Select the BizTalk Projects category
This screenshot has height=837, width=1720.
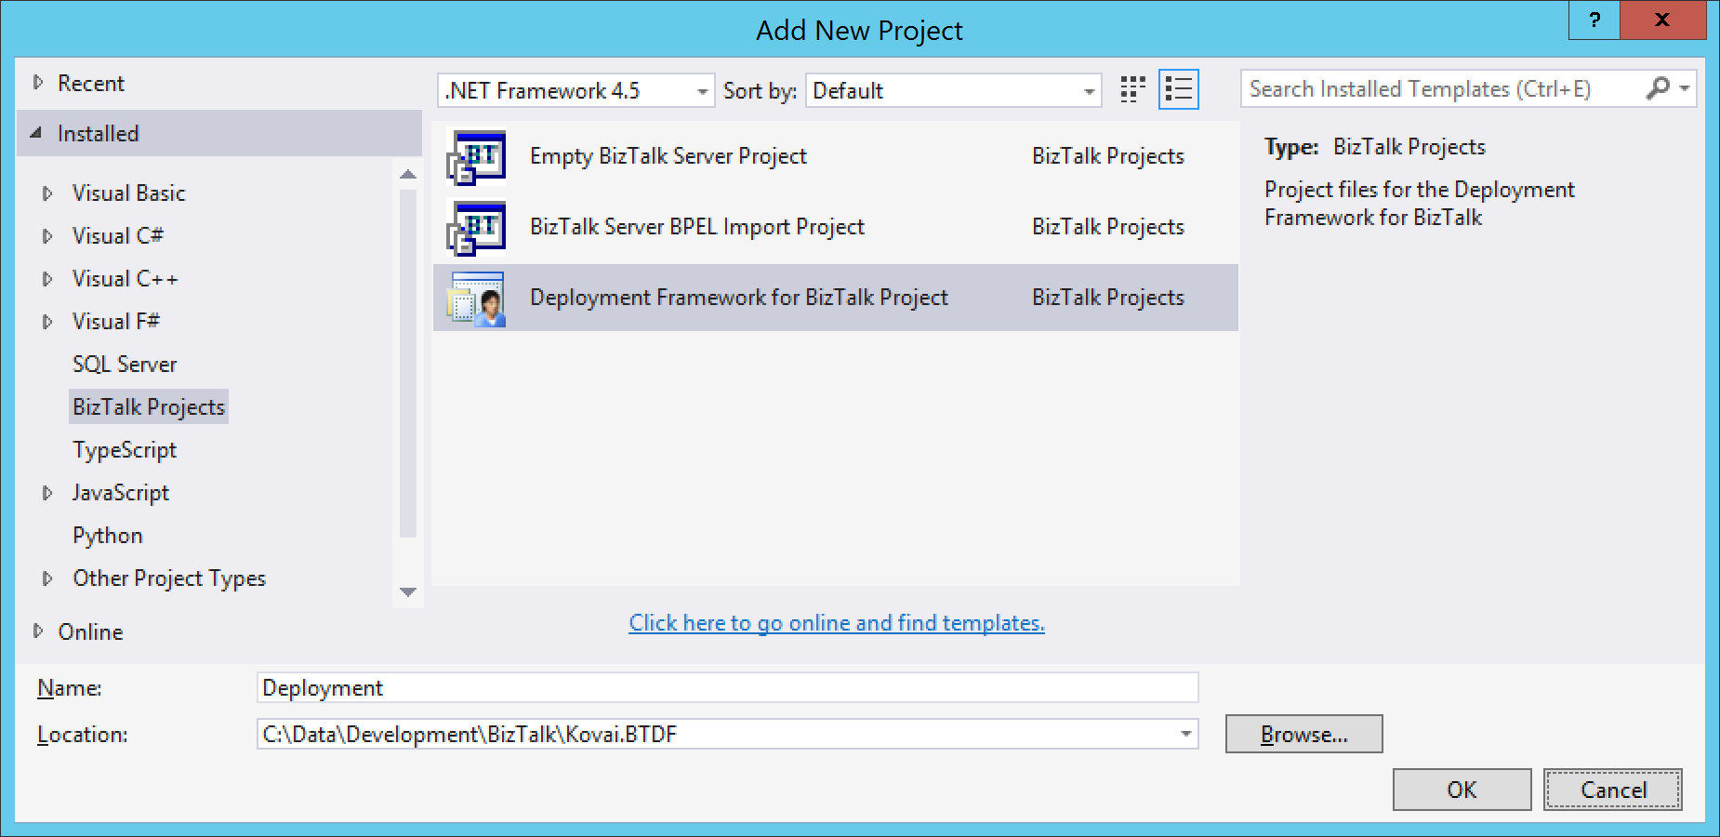click(148, 406)
